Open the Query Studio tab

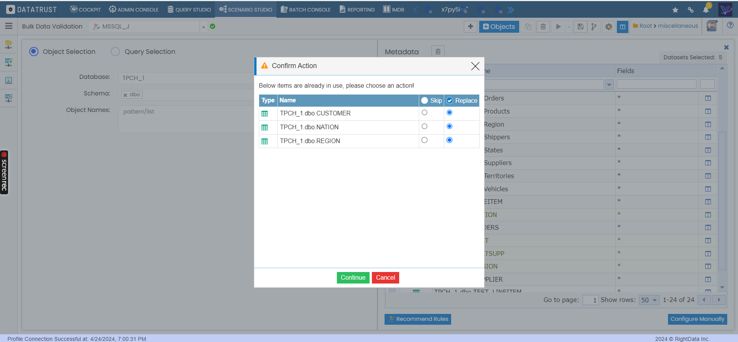(189, 10)
